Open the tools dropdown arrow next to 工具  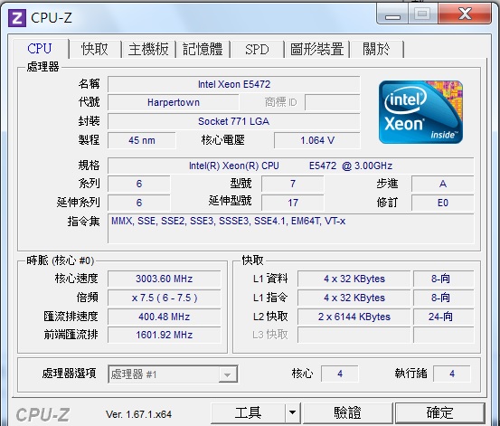[x=292, y=412]
